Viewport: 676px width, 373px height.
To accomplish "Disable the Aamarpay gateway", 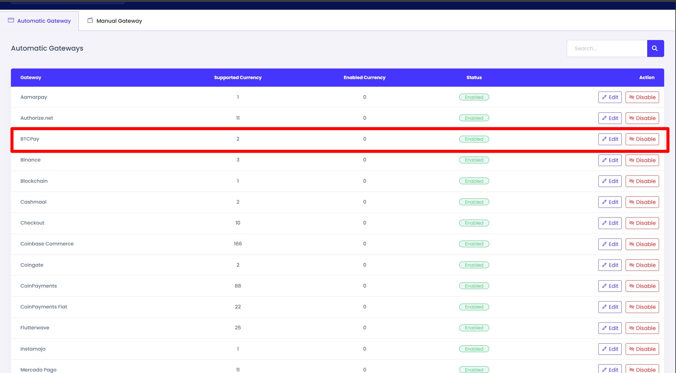I will point(642,97).
